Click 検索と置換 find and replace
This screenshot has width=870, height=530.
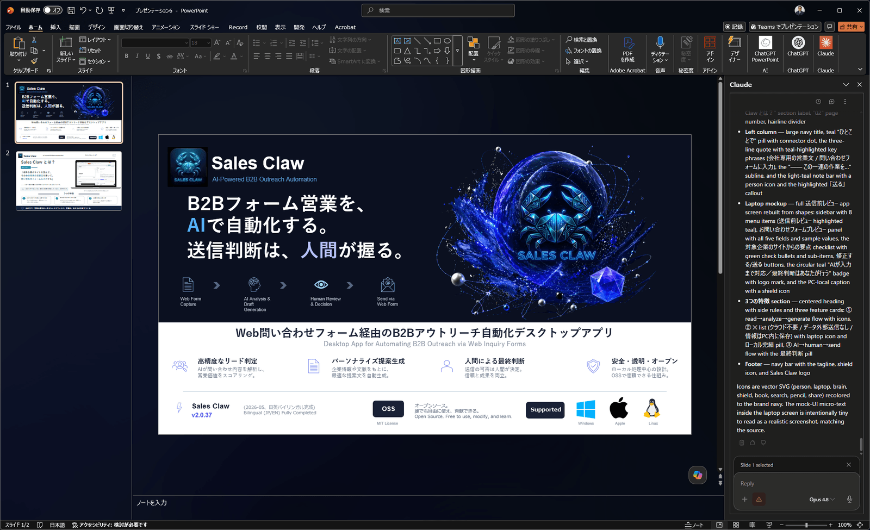click(x=581, y=40)
